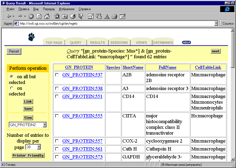Click the Fonts letter A icon
The height and width of the screenshot is (168, 236).
(x=107, y=16)
